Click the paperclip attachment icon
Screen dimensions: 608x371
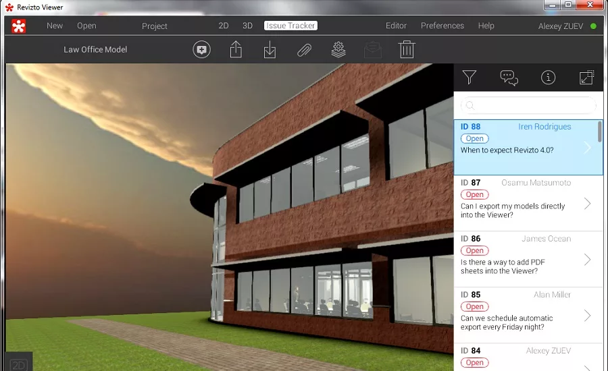(x=305, y=50)
